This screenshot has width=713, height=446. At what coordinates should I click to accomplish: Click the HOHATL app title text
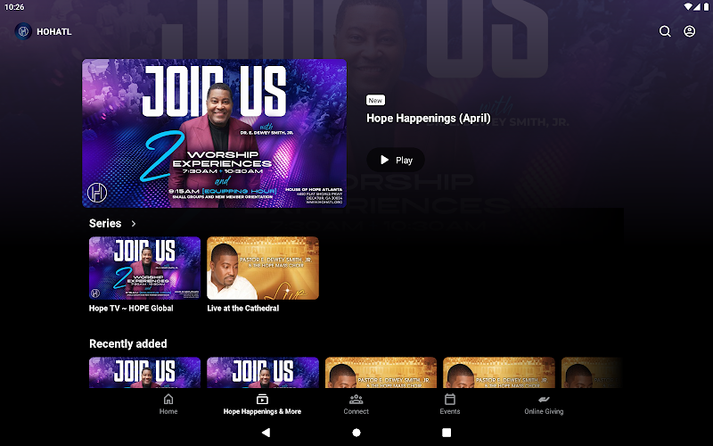(54, 32)
